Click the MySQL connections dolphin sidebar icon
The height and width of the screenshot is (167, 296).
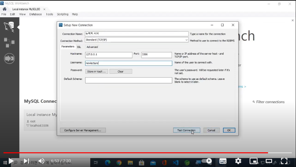coord(9,27)
